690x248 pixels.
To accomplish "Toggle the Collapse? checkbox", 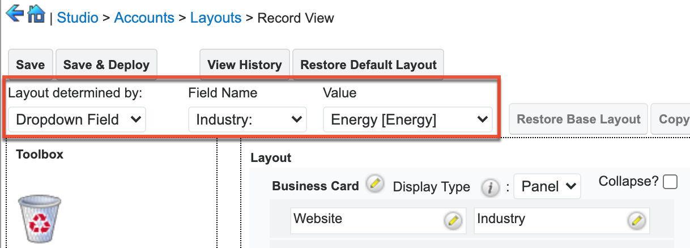I will [670, 182].
